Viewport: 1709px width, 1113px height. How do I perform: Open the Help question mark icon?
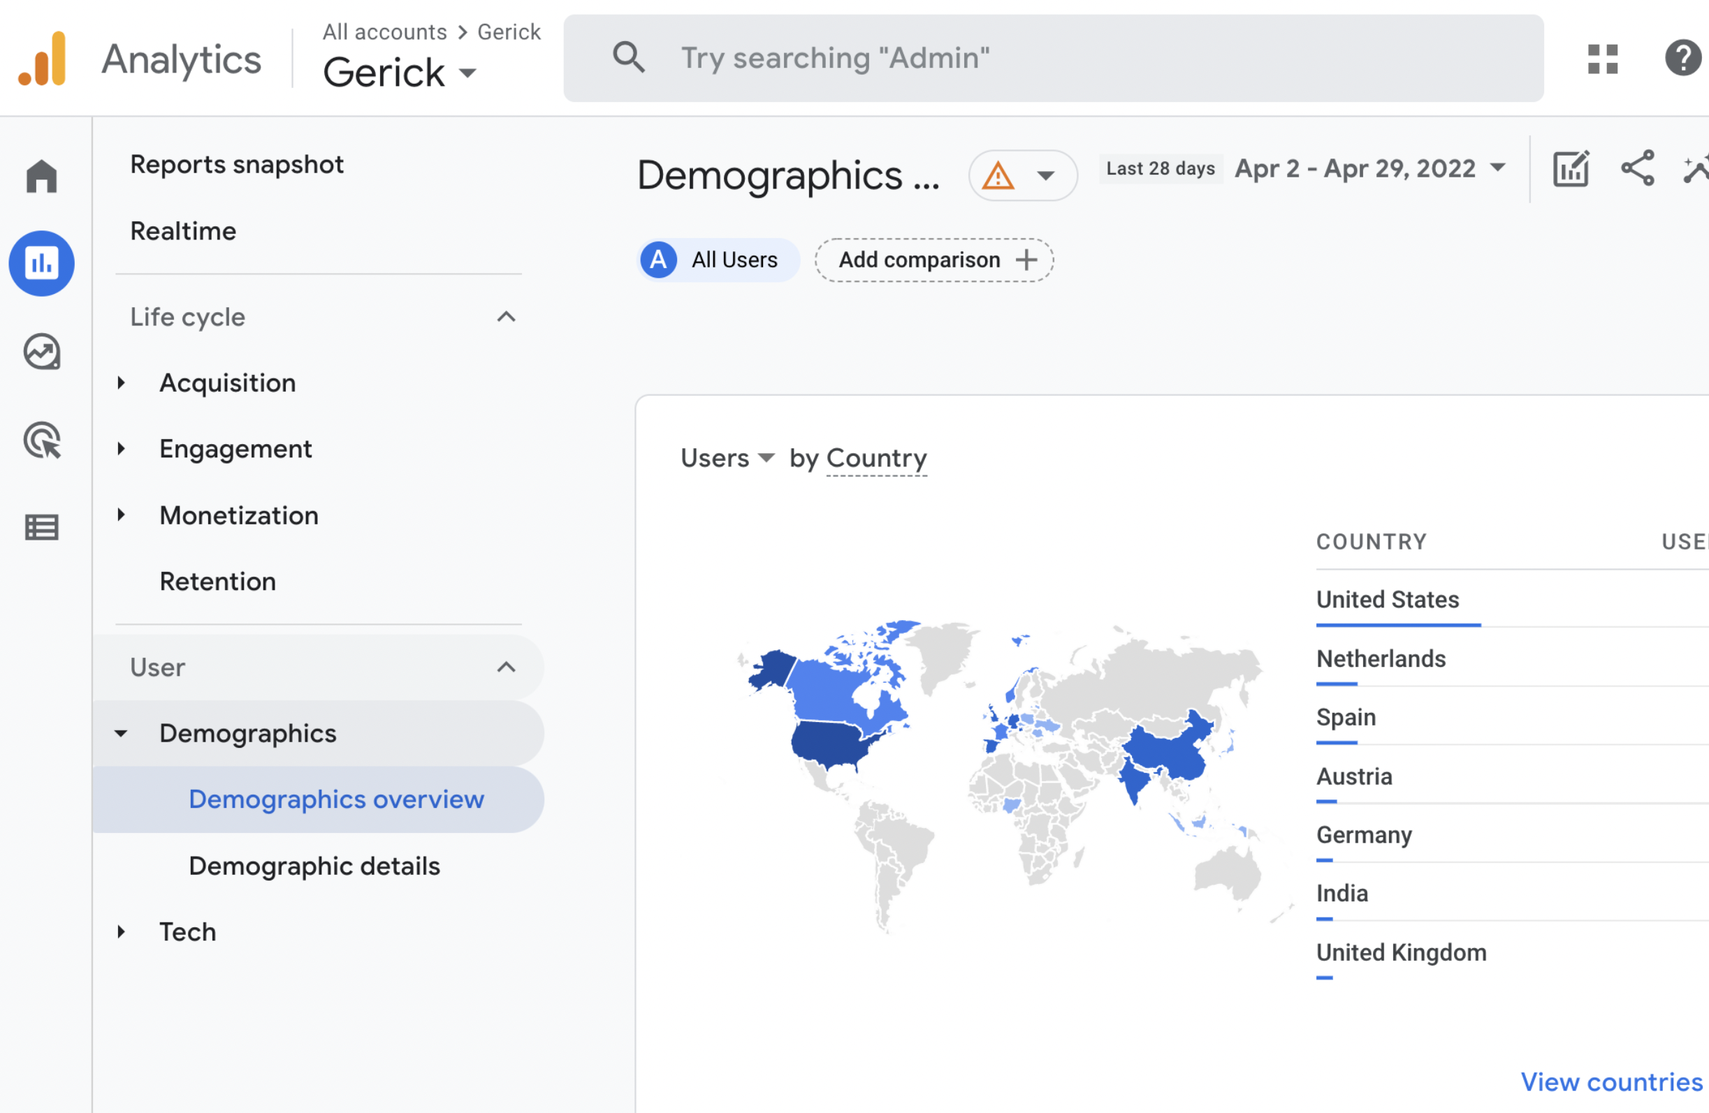click(x=1682, y=59)
